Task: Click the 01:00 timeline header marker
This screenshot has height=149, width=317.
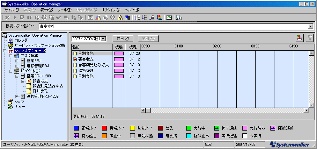Action: click(x=179, y=46)
